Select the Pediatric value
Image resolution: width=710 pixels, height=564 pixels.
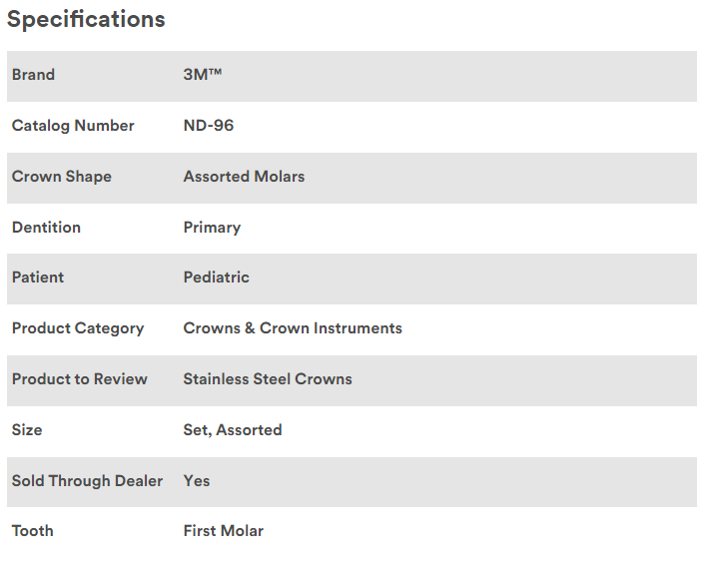[216, 278]
